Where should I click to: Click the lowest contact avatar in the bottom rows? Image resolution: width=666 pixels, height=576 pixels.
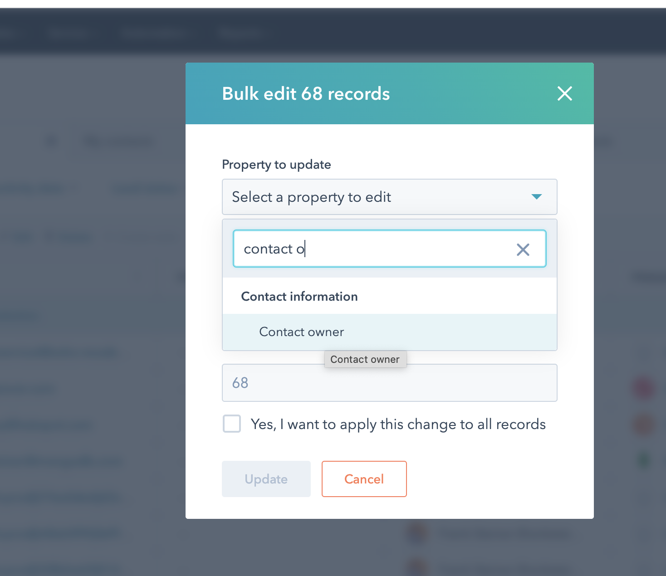coord(417,567)
